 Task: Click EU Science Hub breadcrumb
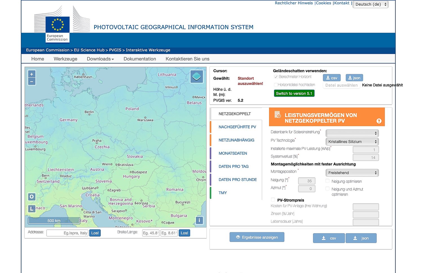(x=89, y=50)
